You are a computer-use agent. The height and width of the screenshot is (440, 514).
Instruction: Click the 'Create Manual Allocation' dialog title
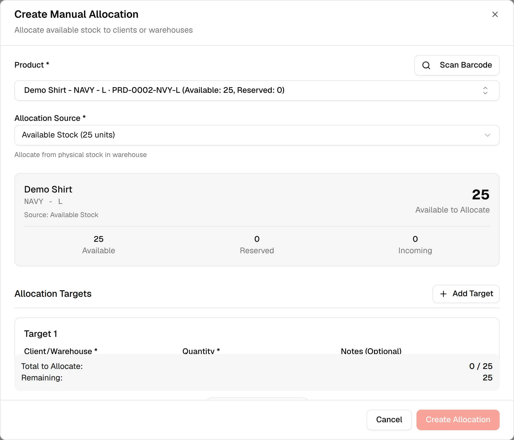[x=76, y=14]
